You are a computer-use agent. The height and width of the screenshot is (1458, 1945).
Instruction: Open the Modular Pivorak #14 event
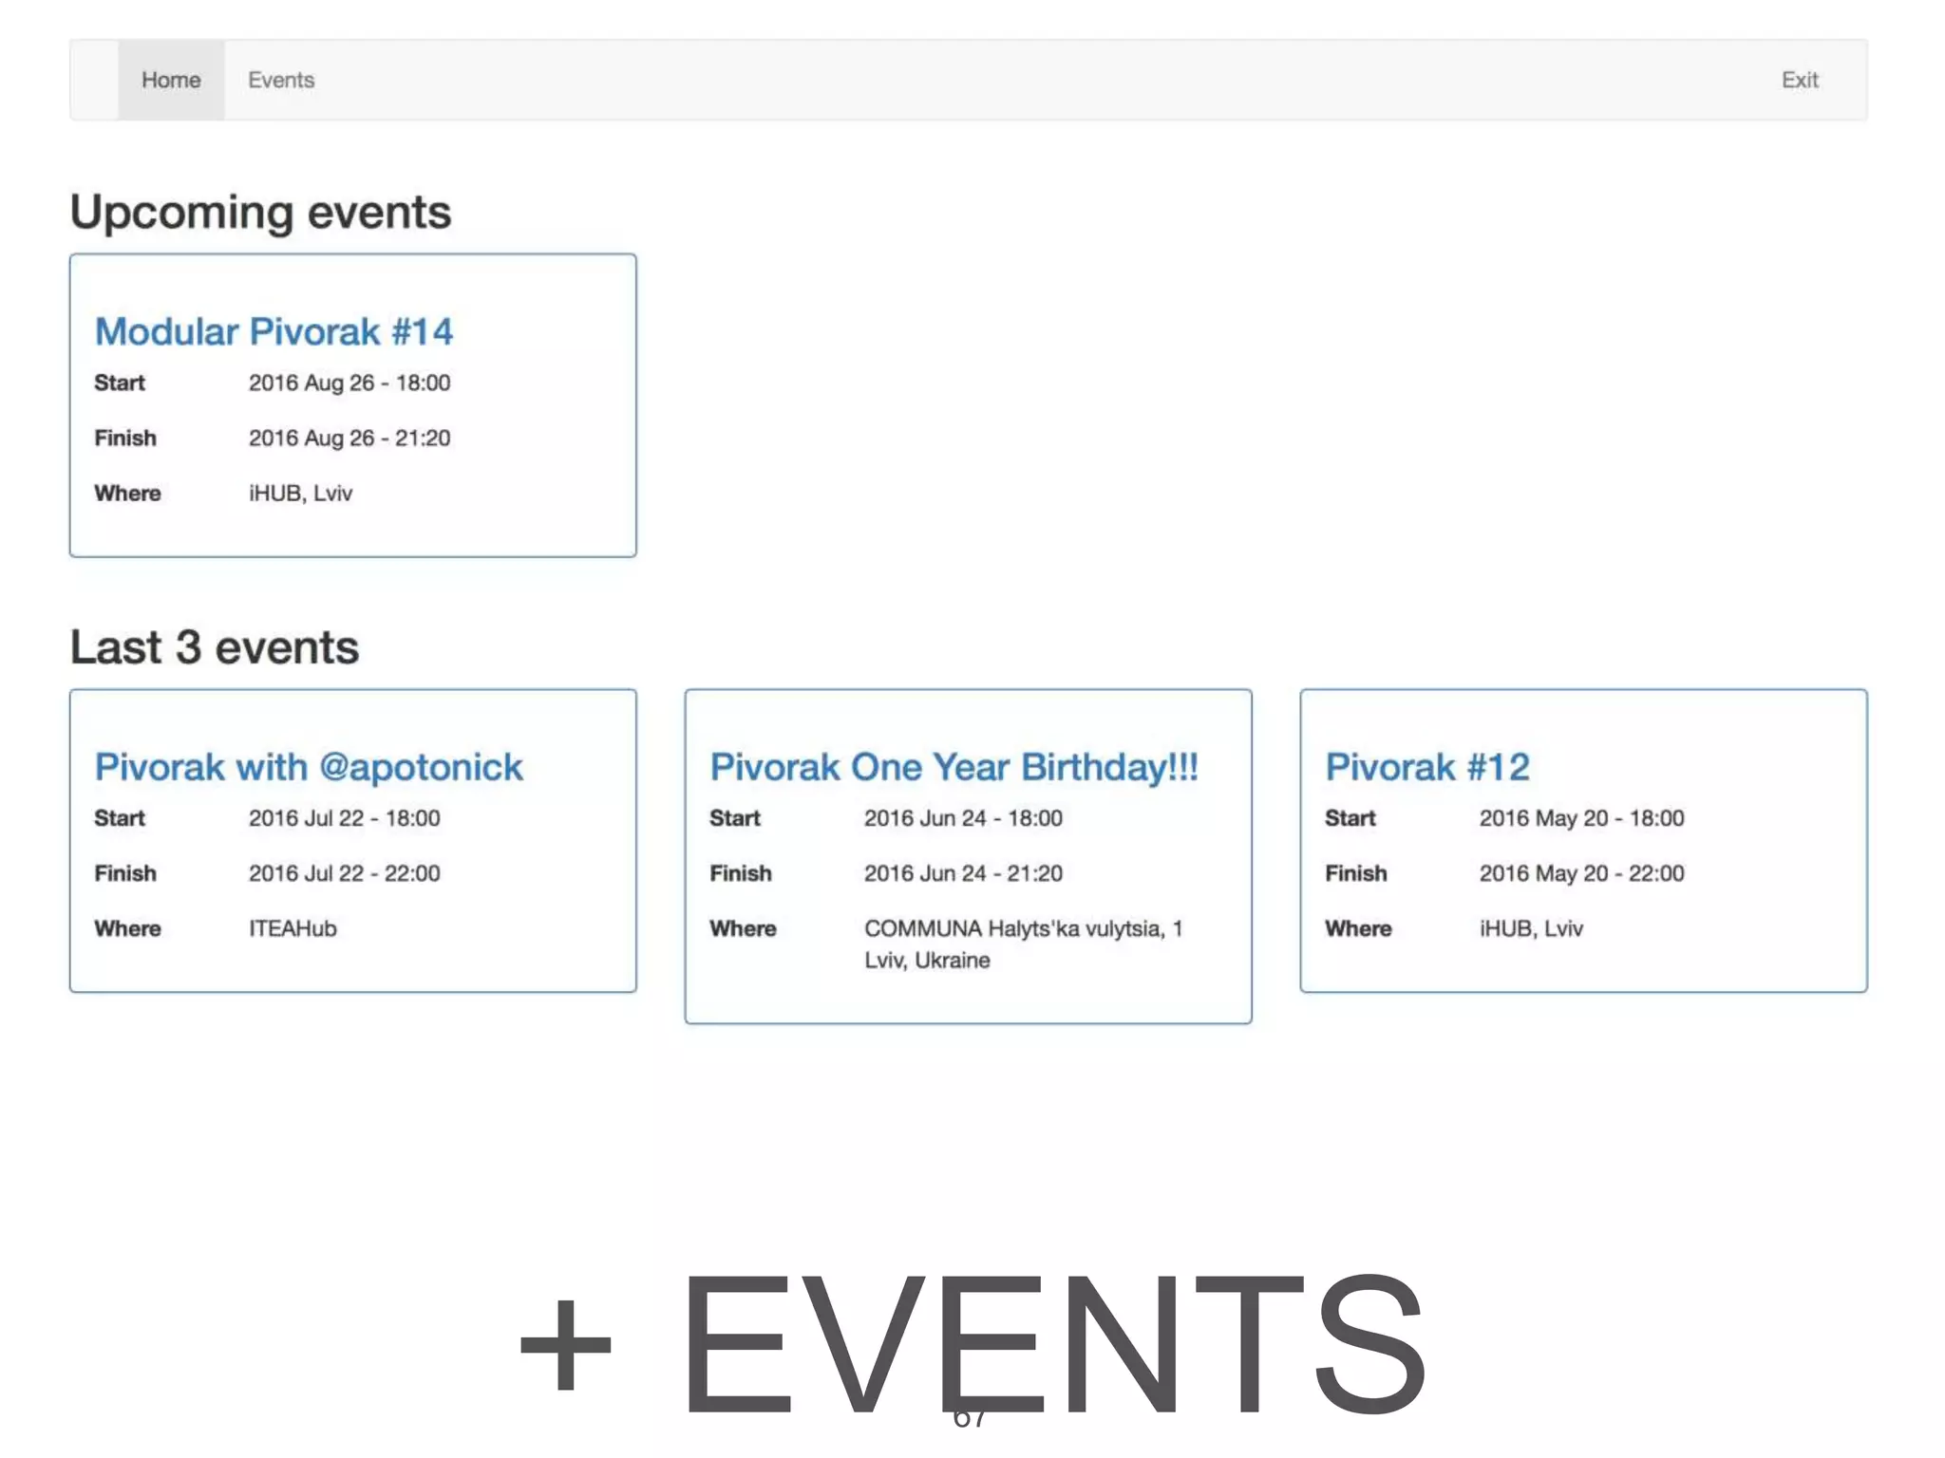coord(274,331)
